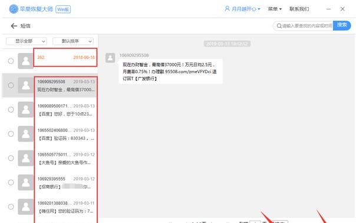
Task: Select the radio for 1065505775011 message
Action: point(11,158)
